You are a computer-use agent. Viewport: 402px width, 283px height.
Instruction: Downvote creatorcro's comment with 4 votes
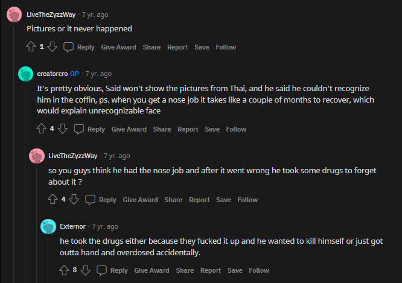63,129
